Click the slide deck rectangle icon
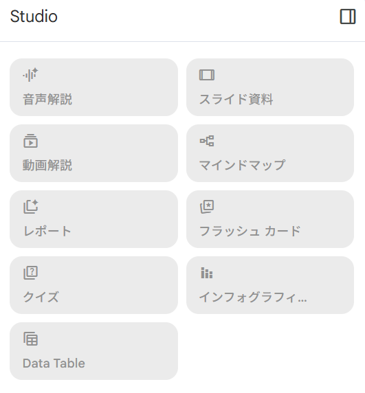Image resolution: width=365 pixels, height=393 pixels. click(207, 75)
